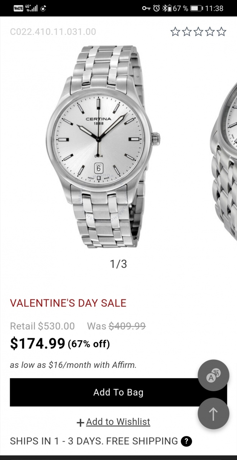The image size is (237, 460).
Task: Tap the scroll-to-top arrow button
Action: [x=214, y=413]
